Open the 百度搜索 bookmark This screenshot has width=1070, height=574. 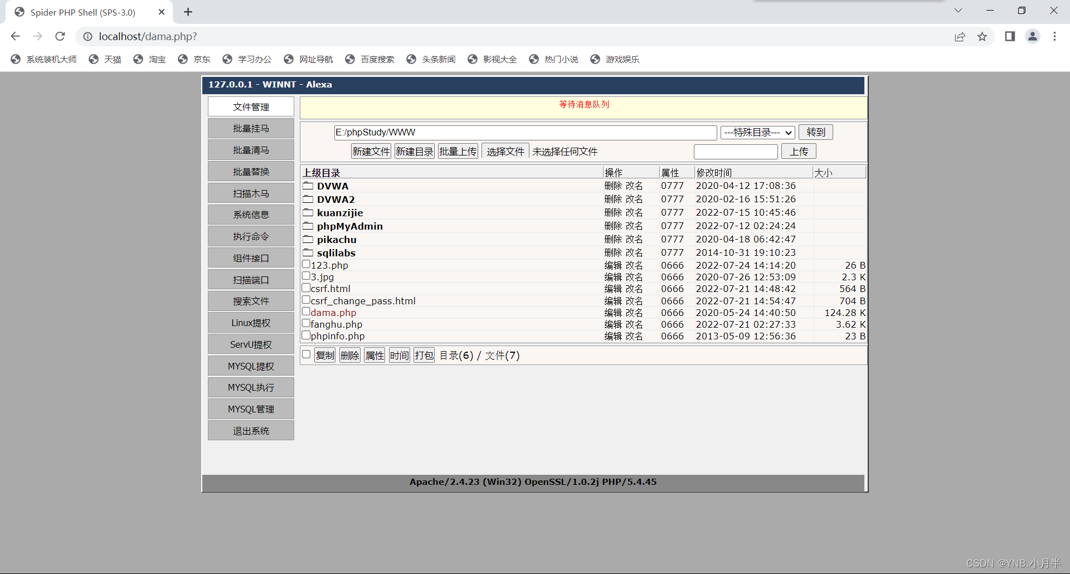[370, 59]
